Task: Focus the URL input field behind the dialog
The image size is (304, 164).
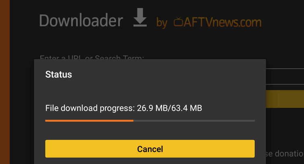Action: pos(285,76)
